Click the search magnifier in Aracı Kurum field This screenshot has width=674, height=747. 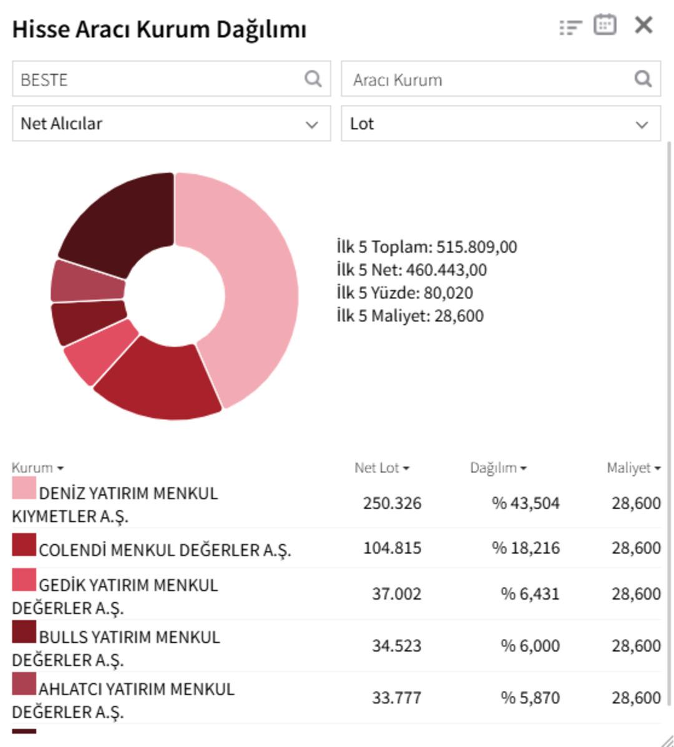click(x=642, y=79)
